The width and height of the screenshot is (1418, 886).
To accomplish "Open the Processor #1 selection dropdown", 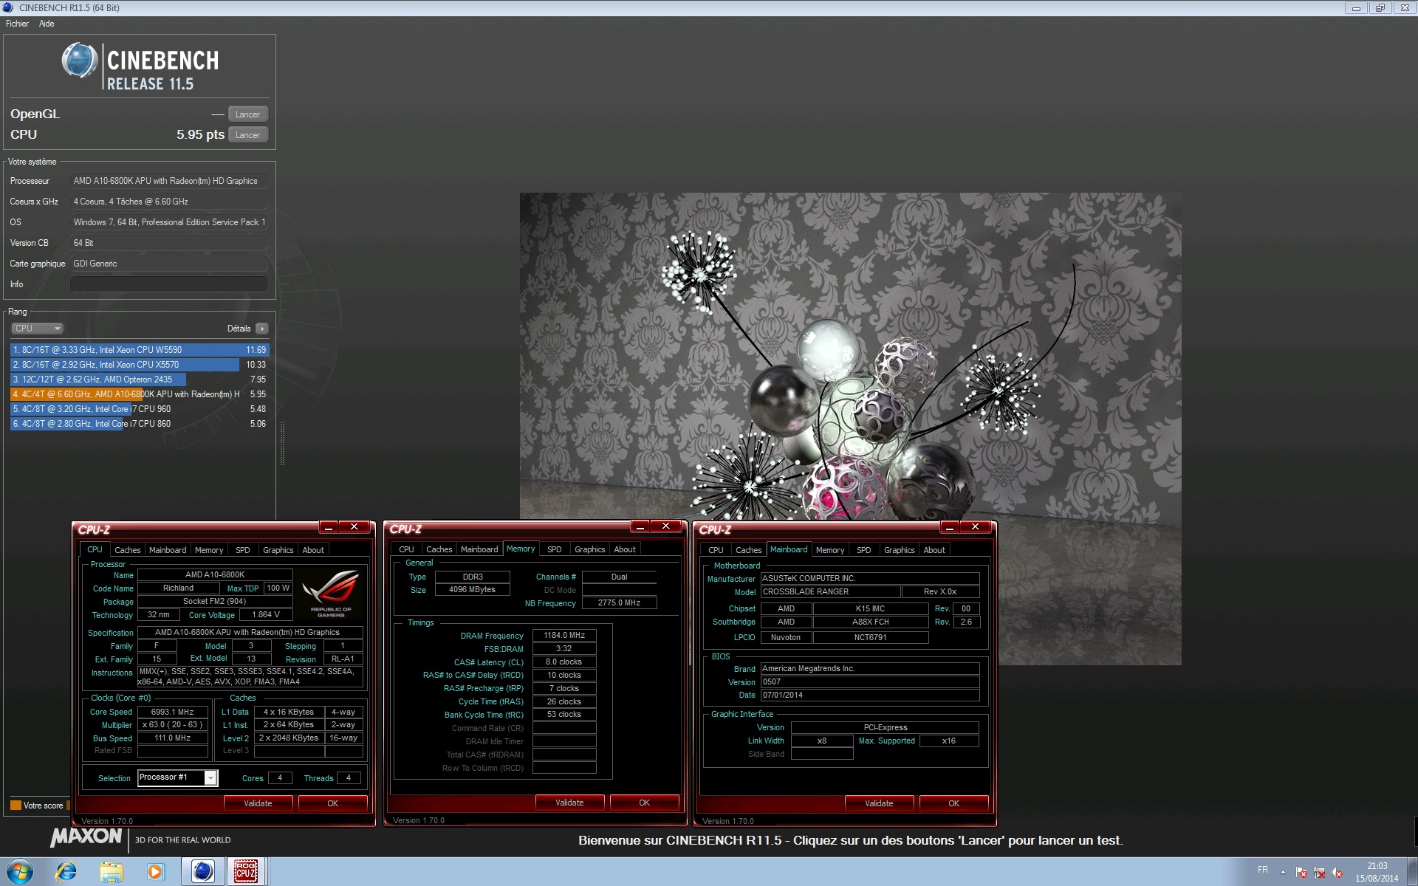I will (210, 778).
